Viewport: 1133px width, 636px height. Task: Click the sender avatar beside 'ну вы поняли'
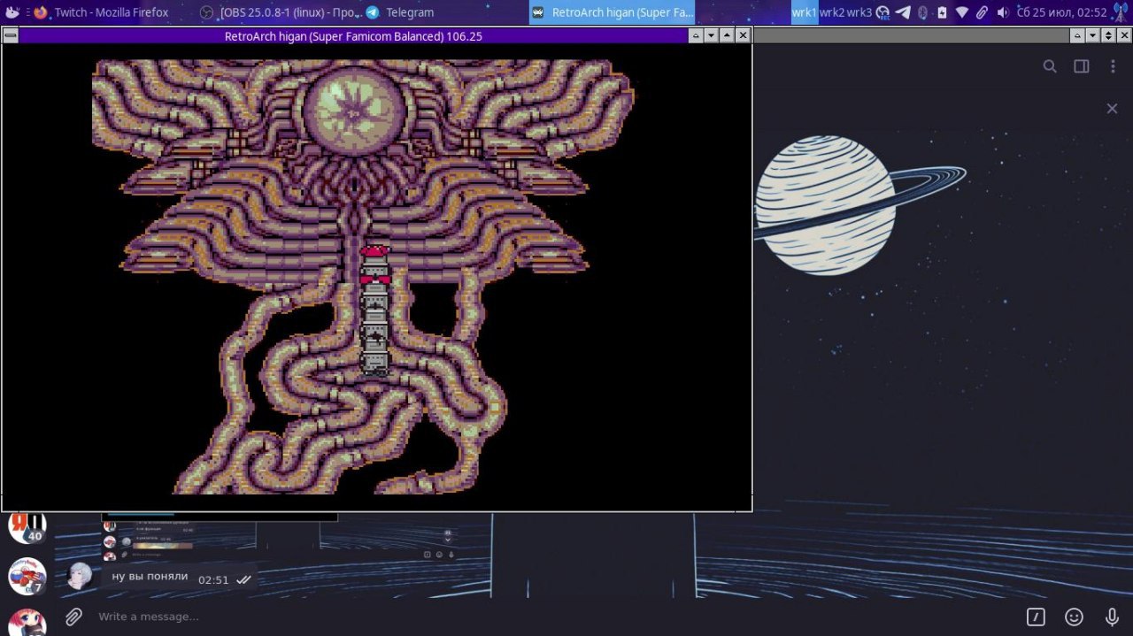(81, 576)
